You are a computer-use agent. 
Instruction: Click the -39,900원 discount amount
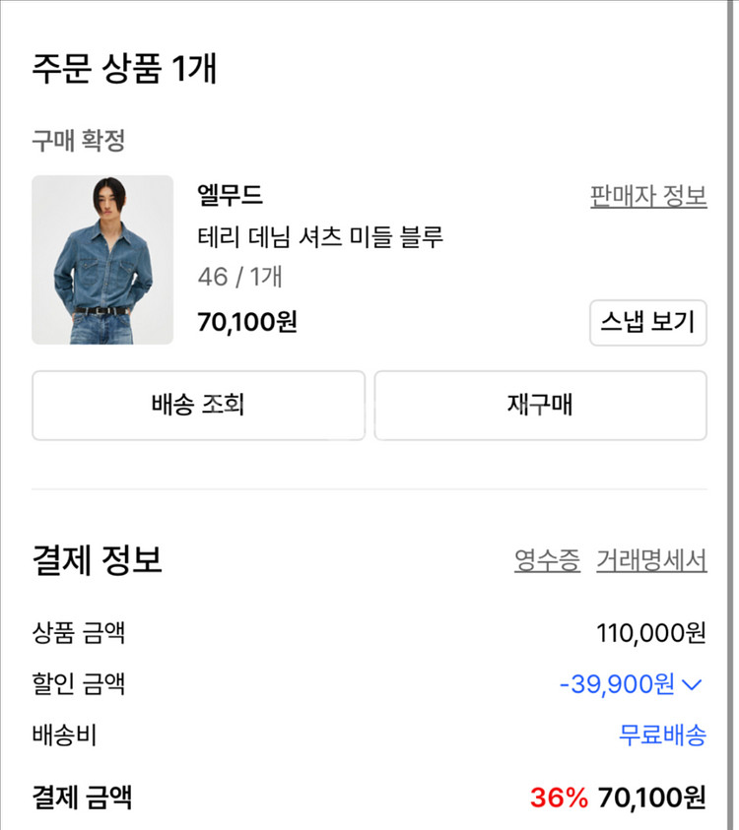[617, 684]
